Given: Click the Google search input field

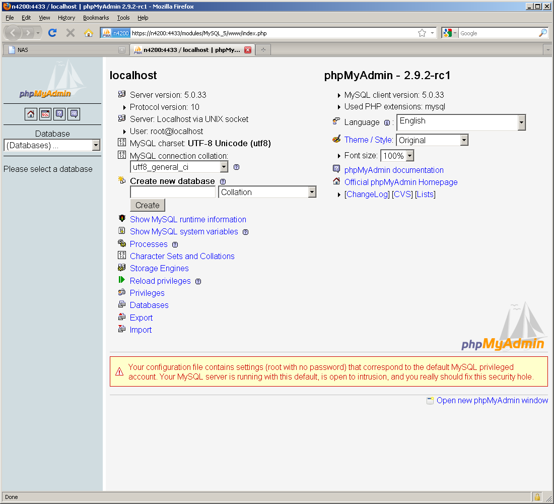Looking at the screenshot, I should coord(498,33).
